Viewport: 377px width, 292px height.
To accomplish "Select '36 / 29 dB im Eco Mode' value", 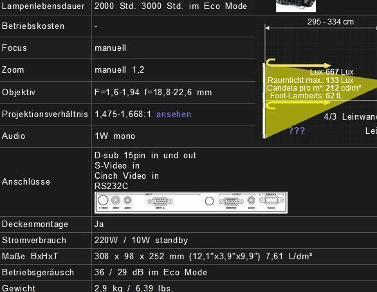I will [151, 273].
